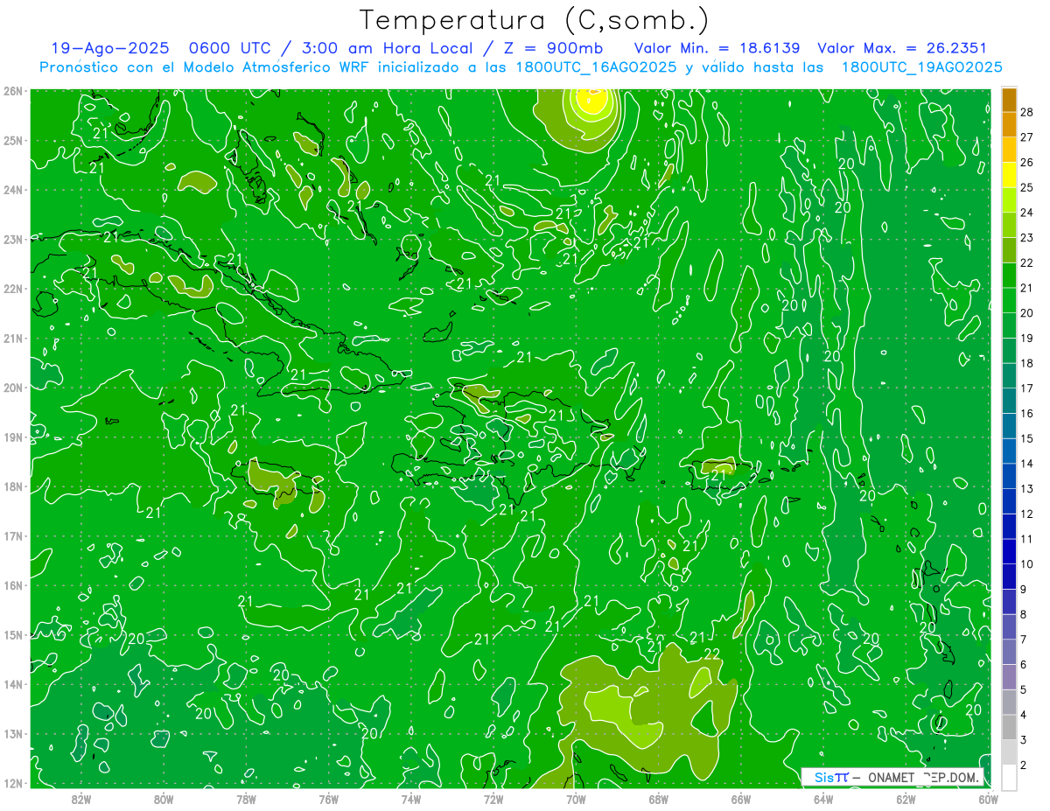The width and height of the screenshot is (1050, 811).
Task: Click the '66W' longitude axis label
Action: coord(740,799)
